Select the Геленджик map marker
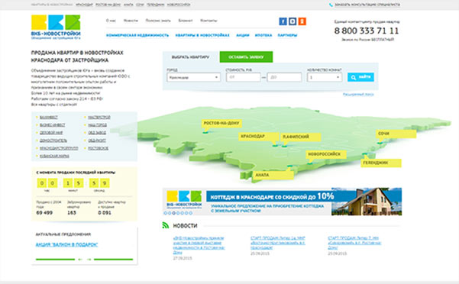Screen dimensions: 459x284 pyautogui.click(x=380, y=163)
